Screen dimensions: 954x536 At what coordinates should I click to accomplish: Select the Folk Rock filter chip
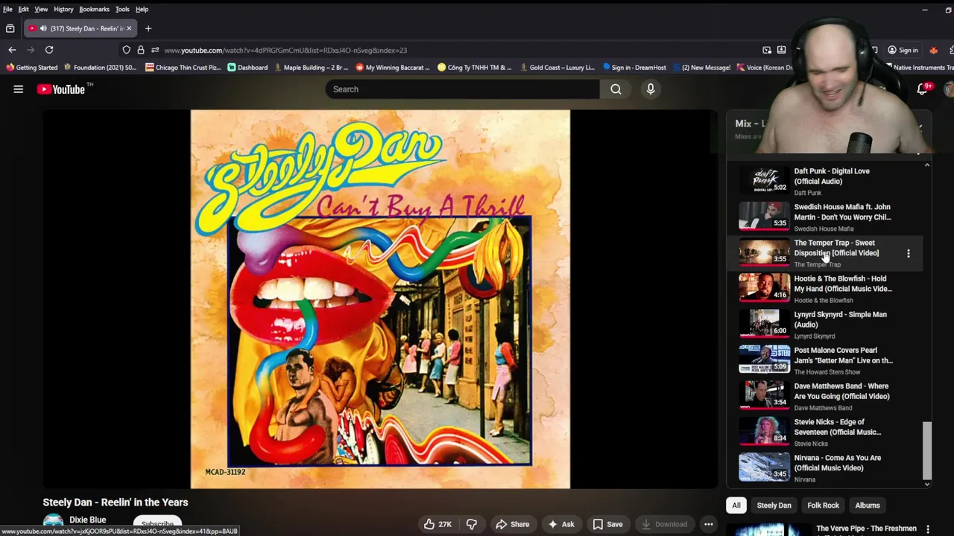(x=824, y=505)
